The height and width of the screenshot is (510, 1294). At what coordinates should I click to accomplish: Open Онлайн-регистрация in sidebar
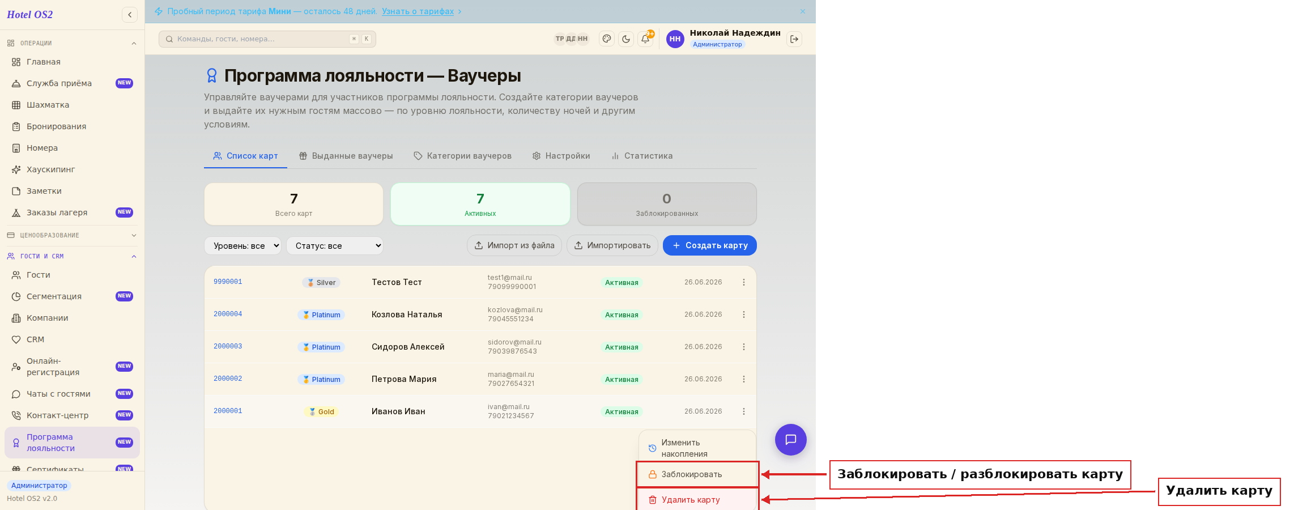72,367
